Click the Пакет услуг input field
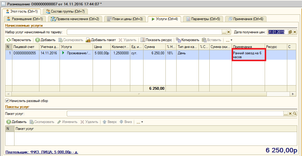Viewport: 302px width, 156px height. click(175, 113)
